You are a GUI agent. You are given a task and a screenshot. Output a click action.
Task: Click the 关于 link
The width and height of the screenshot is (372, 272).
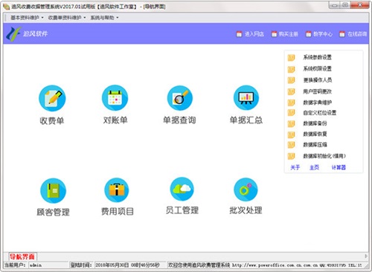point(295,167)
